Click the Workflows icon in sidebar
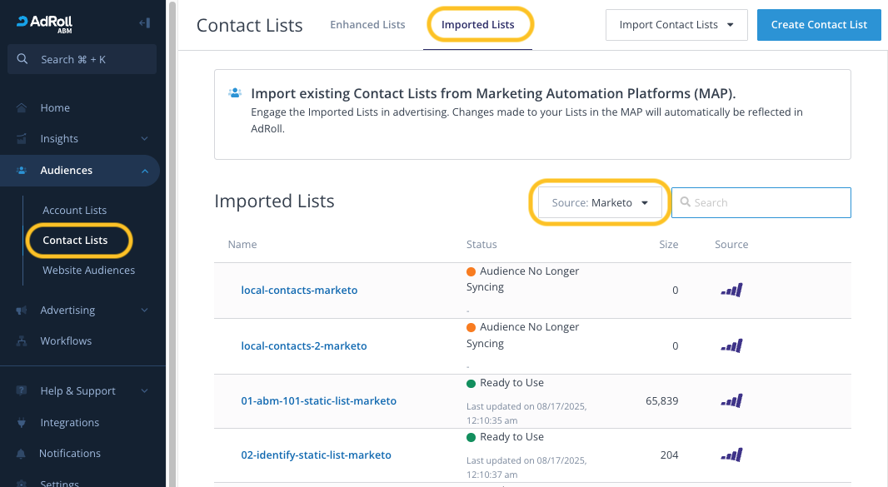The image size is (888, 487). coord(22,341)
